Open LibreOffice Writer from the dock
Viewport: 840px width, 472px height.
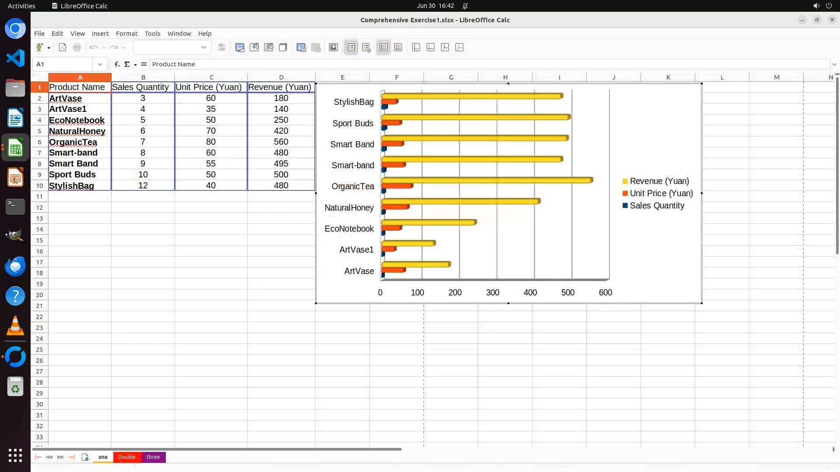click(x=15, y=118)
